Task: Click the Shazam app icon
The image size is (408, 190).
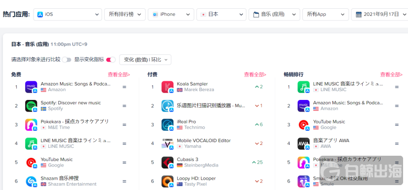Action: [x=31, y=182]
